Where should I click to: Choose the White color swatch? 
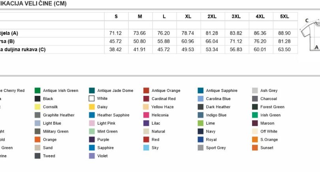(x=92, y=99)
